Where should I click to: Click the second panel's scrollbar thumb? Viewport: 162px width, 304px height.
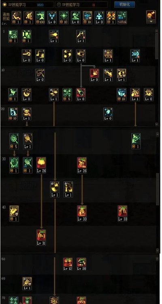158,189
